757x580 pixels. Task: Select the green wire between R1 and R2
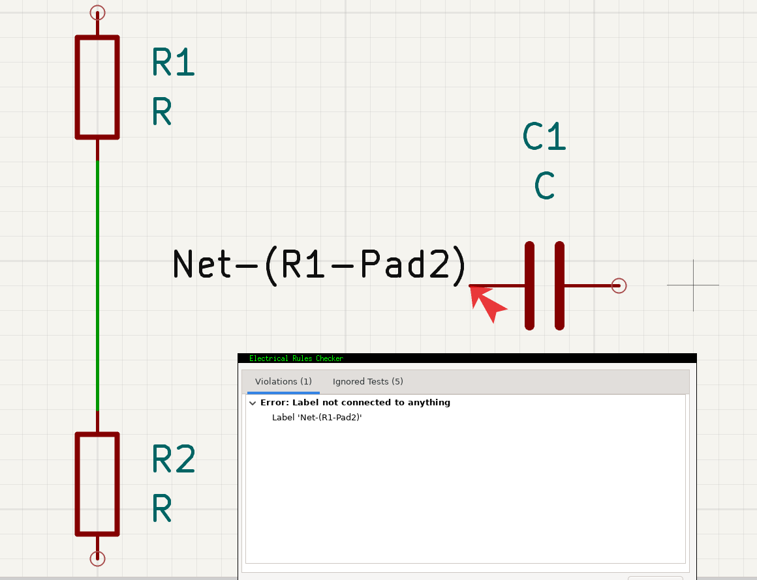(97, 285)
